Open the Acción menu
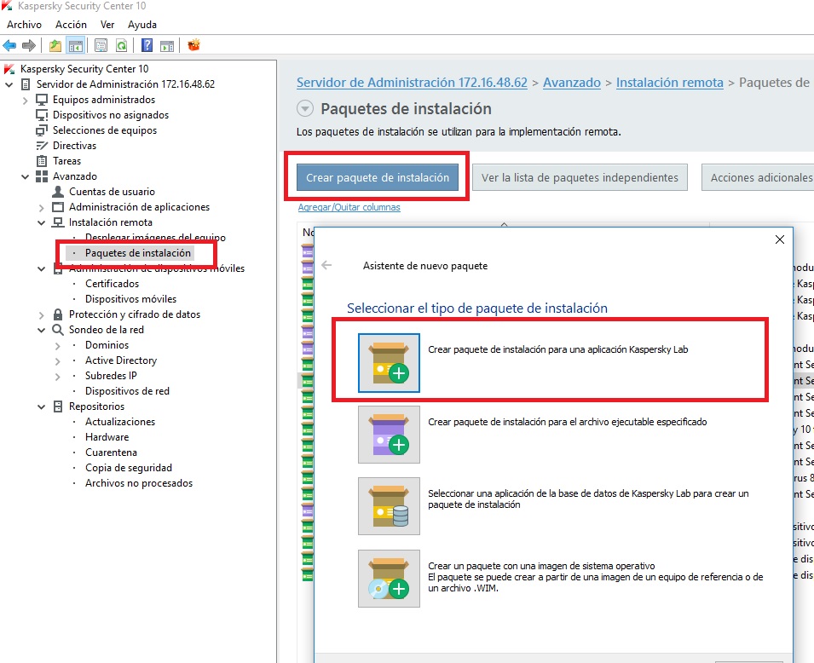Screen dimensions: 814x663 point(71,25)
